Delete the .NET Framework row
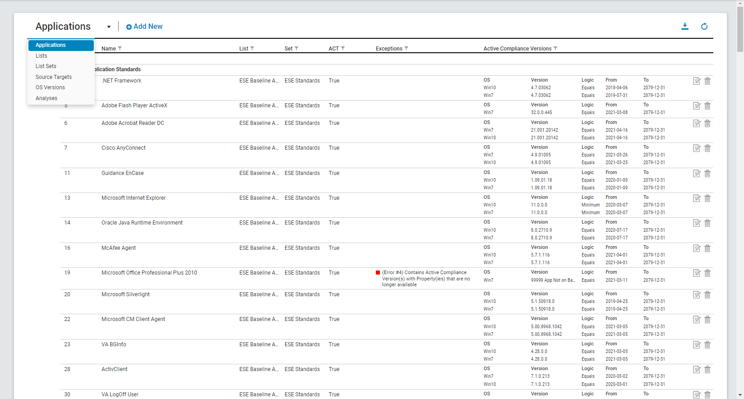This screenshot has height=399, width=744. click(707, 81)
